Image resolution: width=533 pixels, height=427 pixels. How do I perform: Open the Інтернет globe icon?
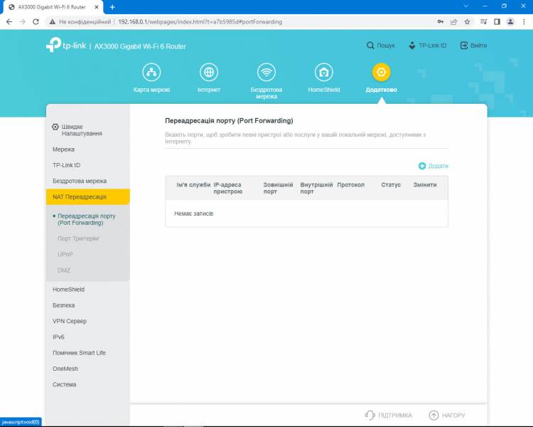(x=209, y=72)
